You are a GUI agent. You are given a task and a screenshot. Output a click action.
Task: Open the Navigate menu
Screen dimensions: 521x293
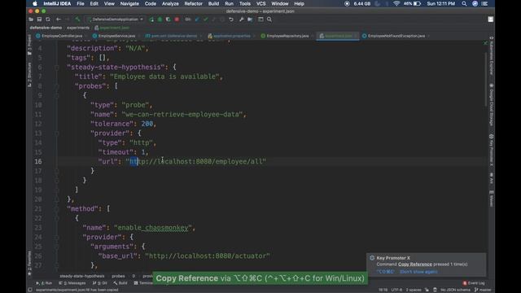point(129,3)
